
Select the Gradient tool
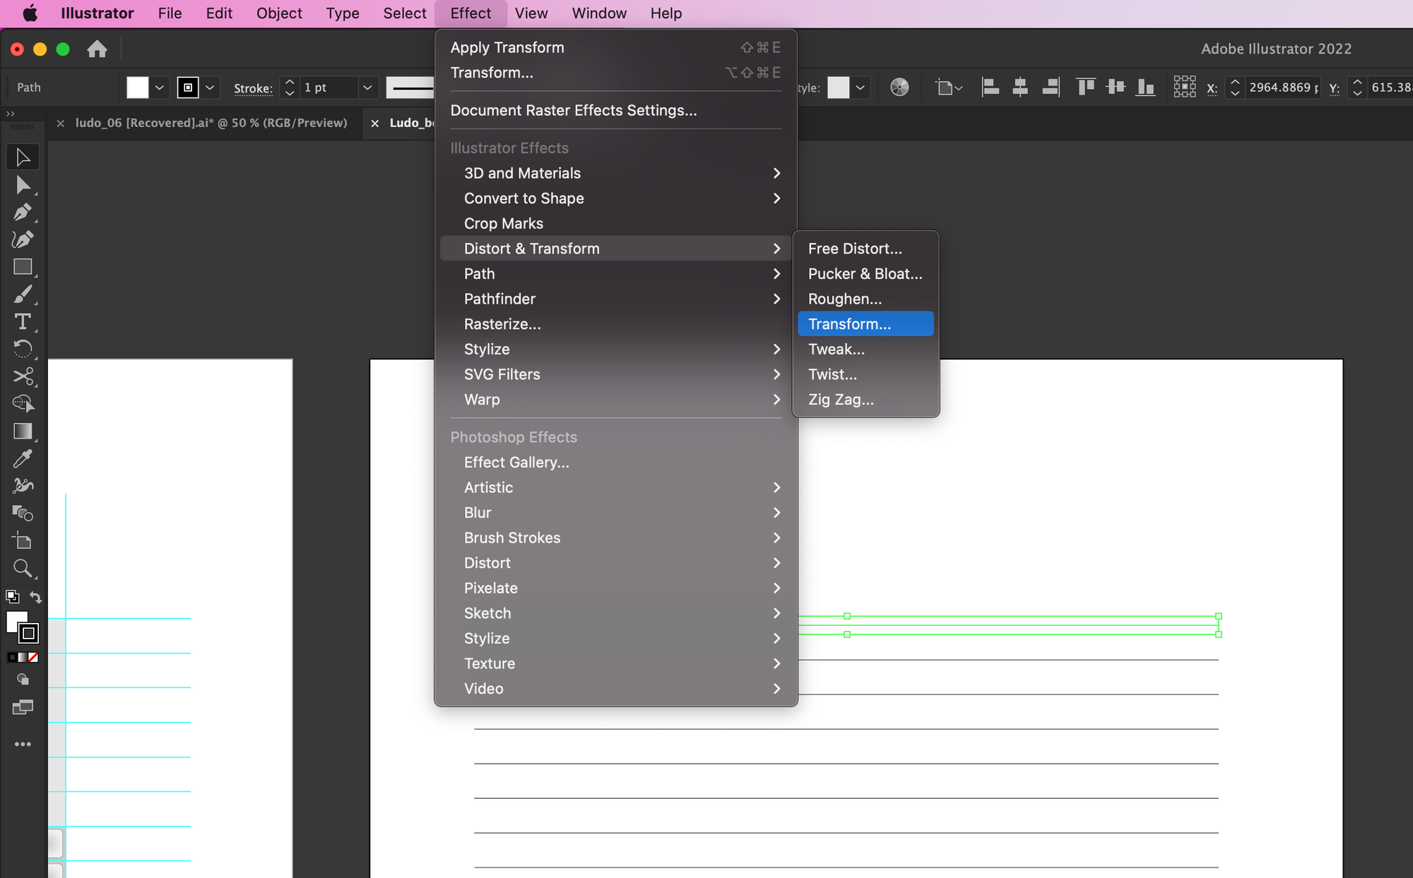[23, 432]
